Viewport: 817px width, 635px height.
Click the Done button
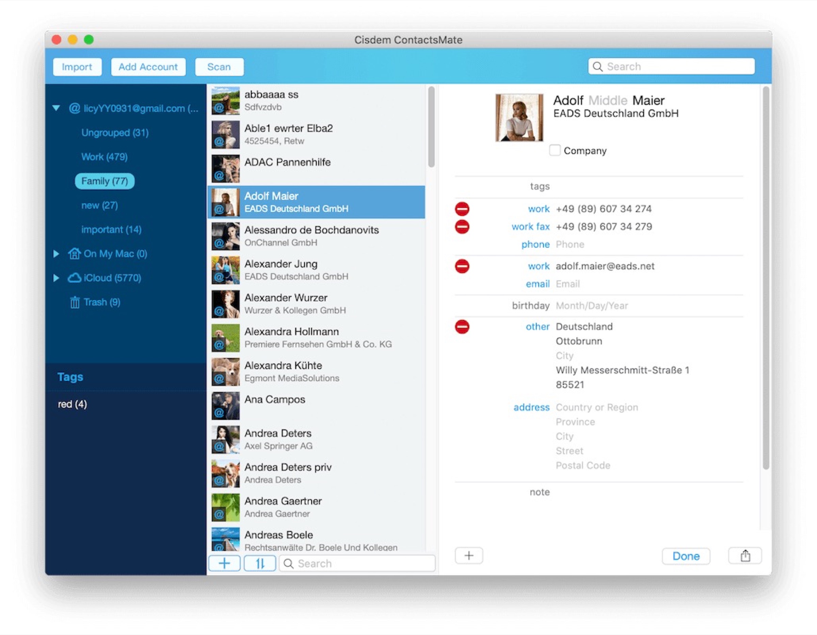pyautogui.click(x=686, y=556)
